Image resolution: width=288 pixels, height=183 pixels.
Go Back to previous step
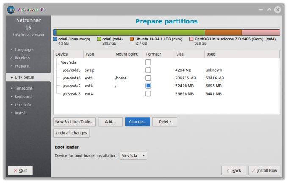coord(234,171)
